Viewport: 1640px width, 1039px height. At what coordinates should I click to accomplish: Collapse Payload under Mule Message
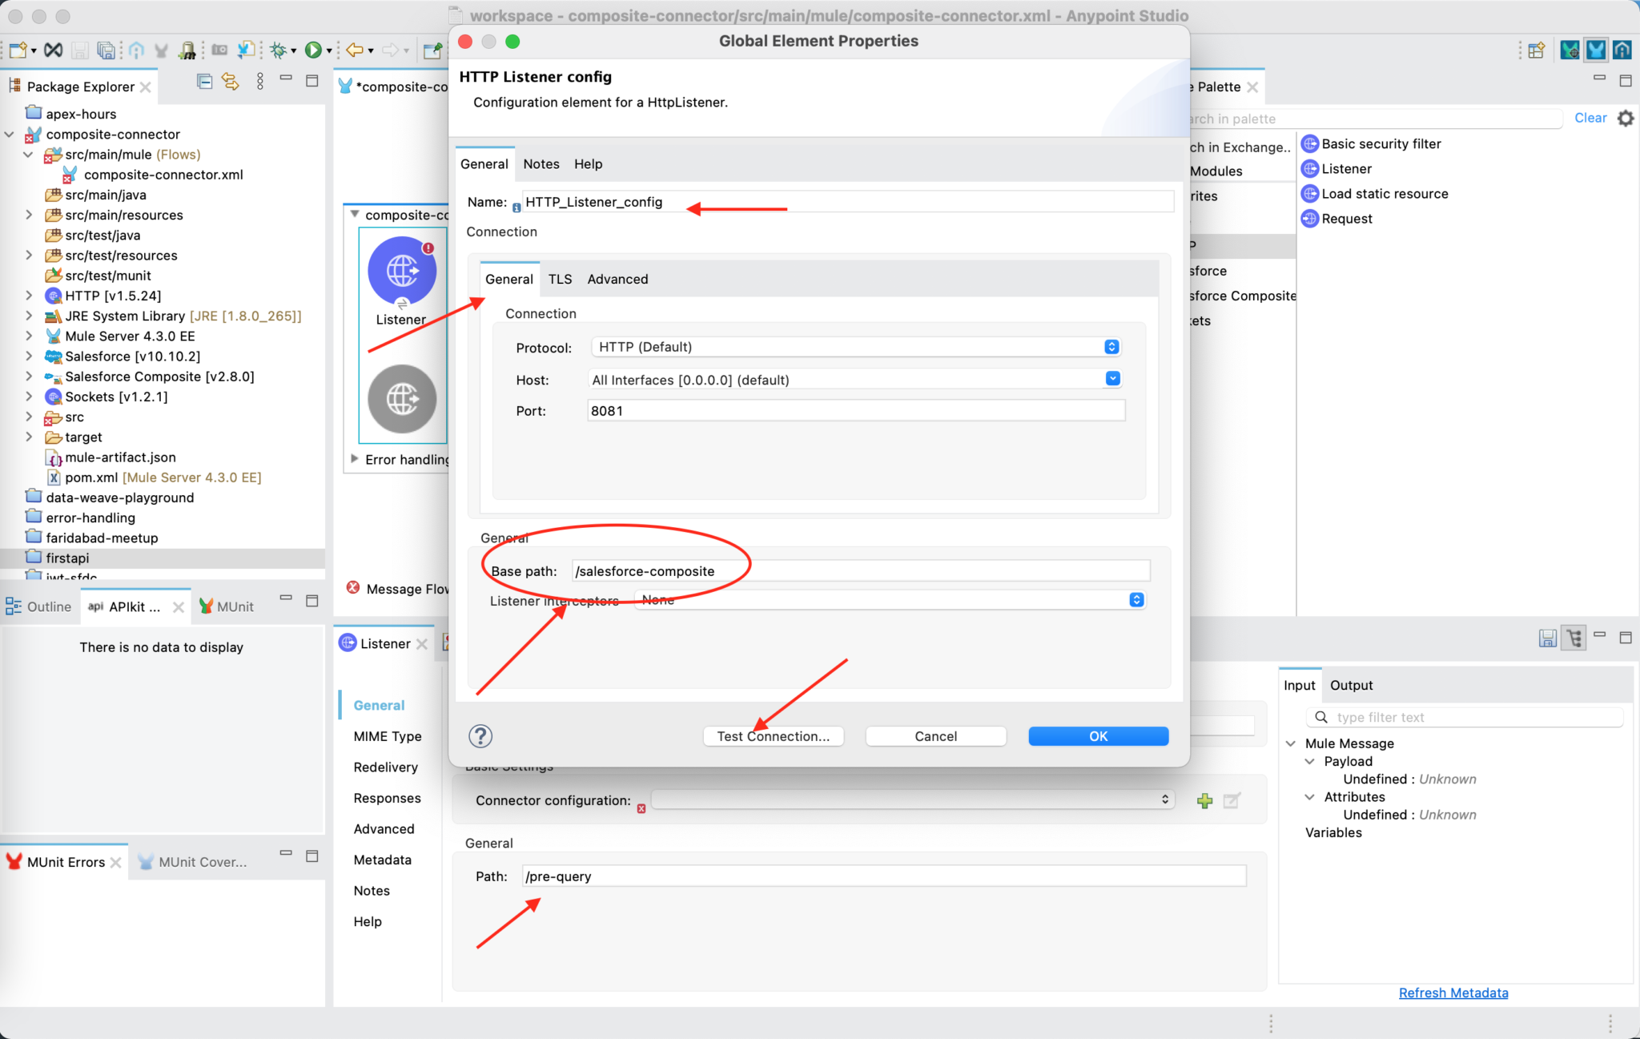(1310, 761)
